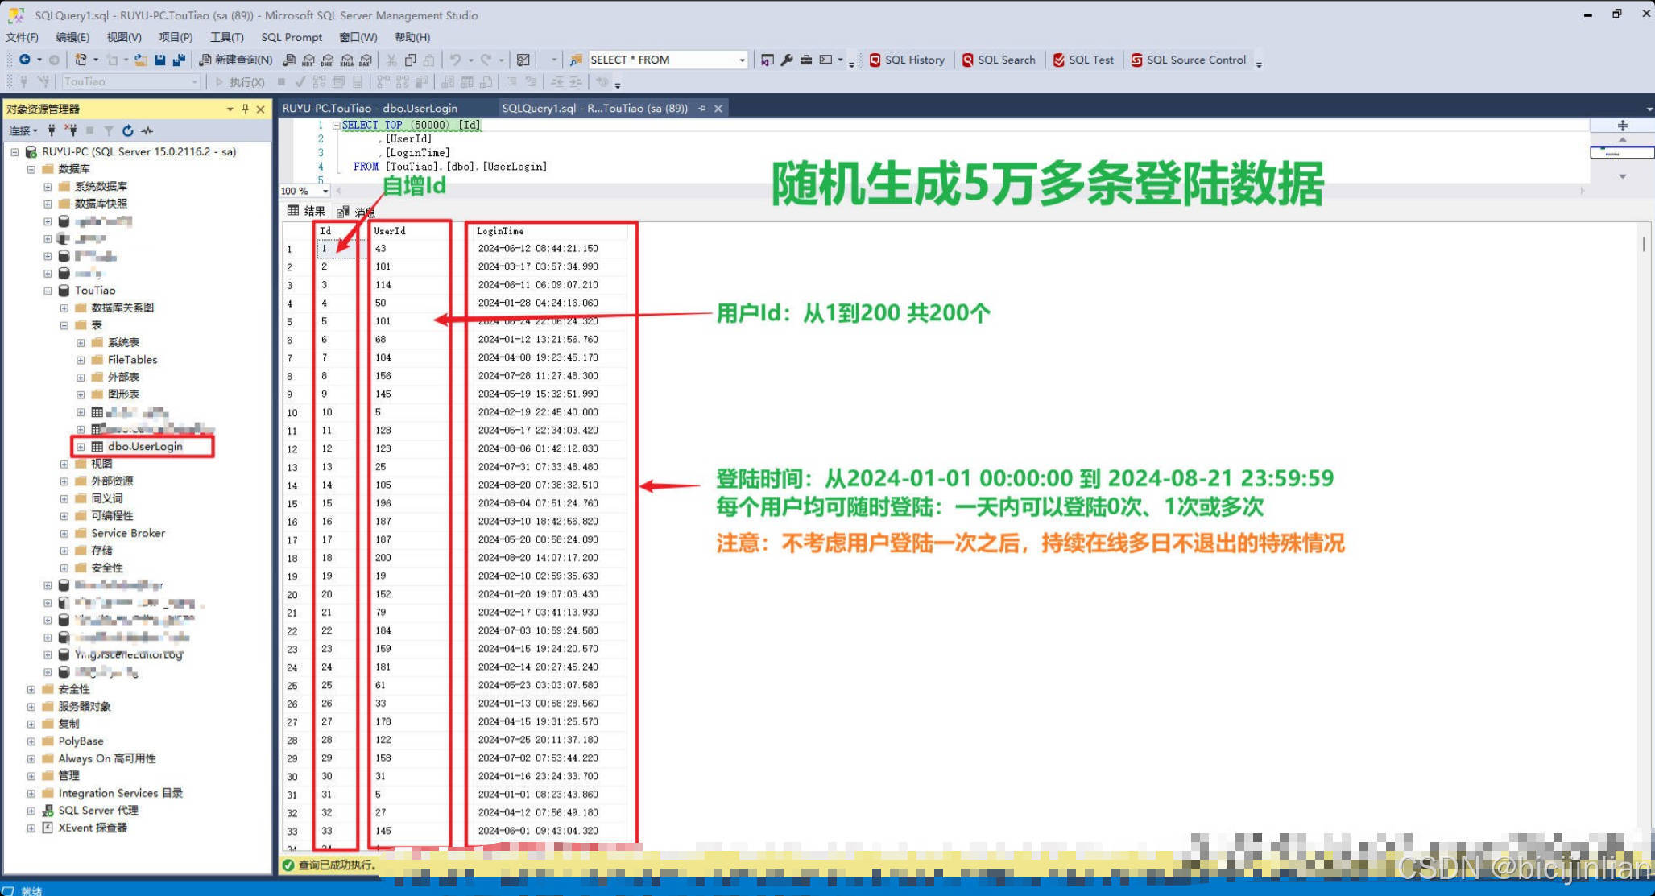Pin the Object Explorer panel

tap(246, 109)
